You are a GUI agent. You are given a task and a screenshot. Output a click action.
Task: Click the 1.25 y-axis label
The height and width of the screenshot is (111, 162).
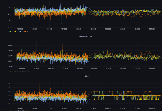click(9, 95)
